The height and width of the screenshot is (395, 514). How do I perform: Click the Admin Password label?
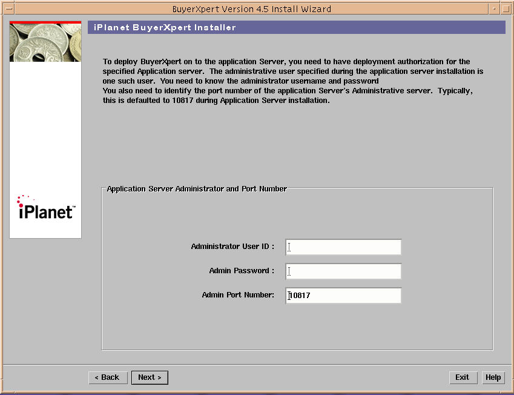[242, 271]
